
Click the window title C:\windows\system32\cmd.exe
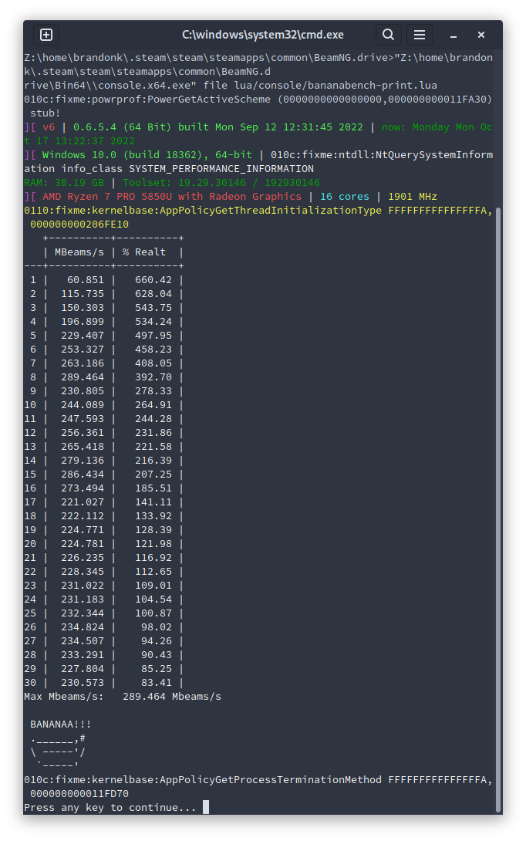click(263, 35)
